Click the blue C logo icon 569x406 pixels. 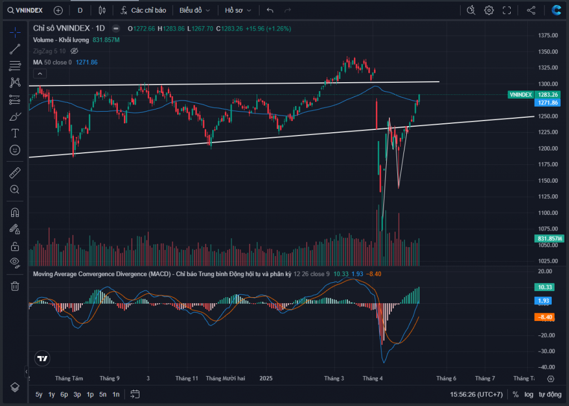point(556,10)
